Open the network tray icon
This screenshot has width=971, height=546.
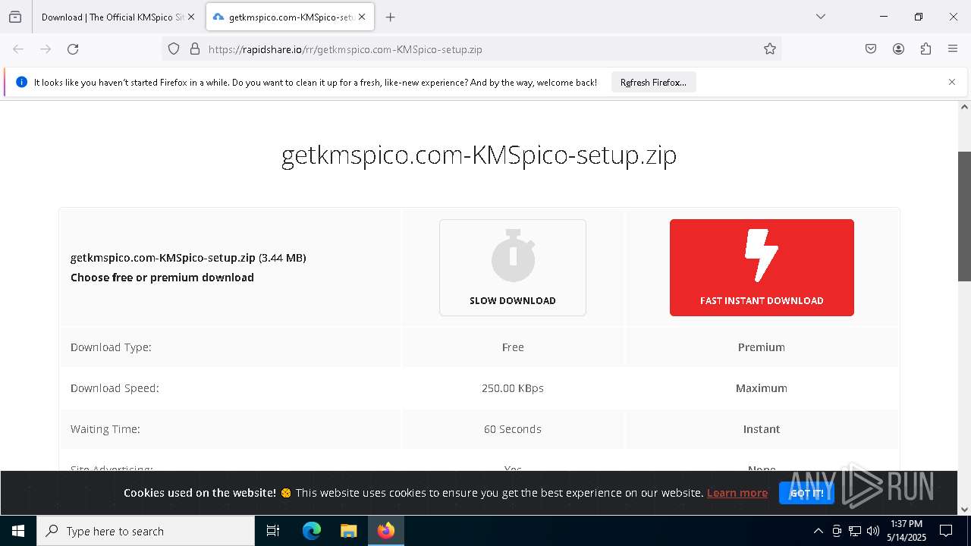855,531
